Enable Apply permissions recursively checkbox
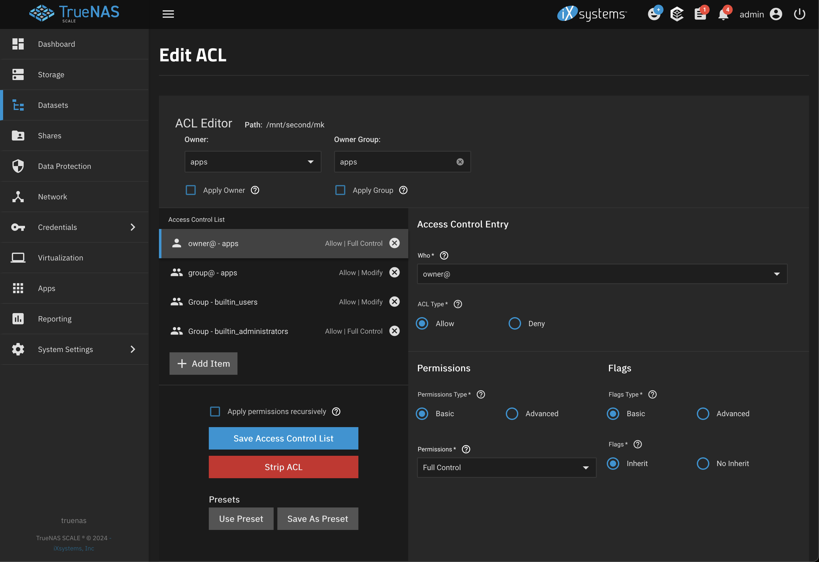This screenshot has height=562, width=819. (215, 412)
